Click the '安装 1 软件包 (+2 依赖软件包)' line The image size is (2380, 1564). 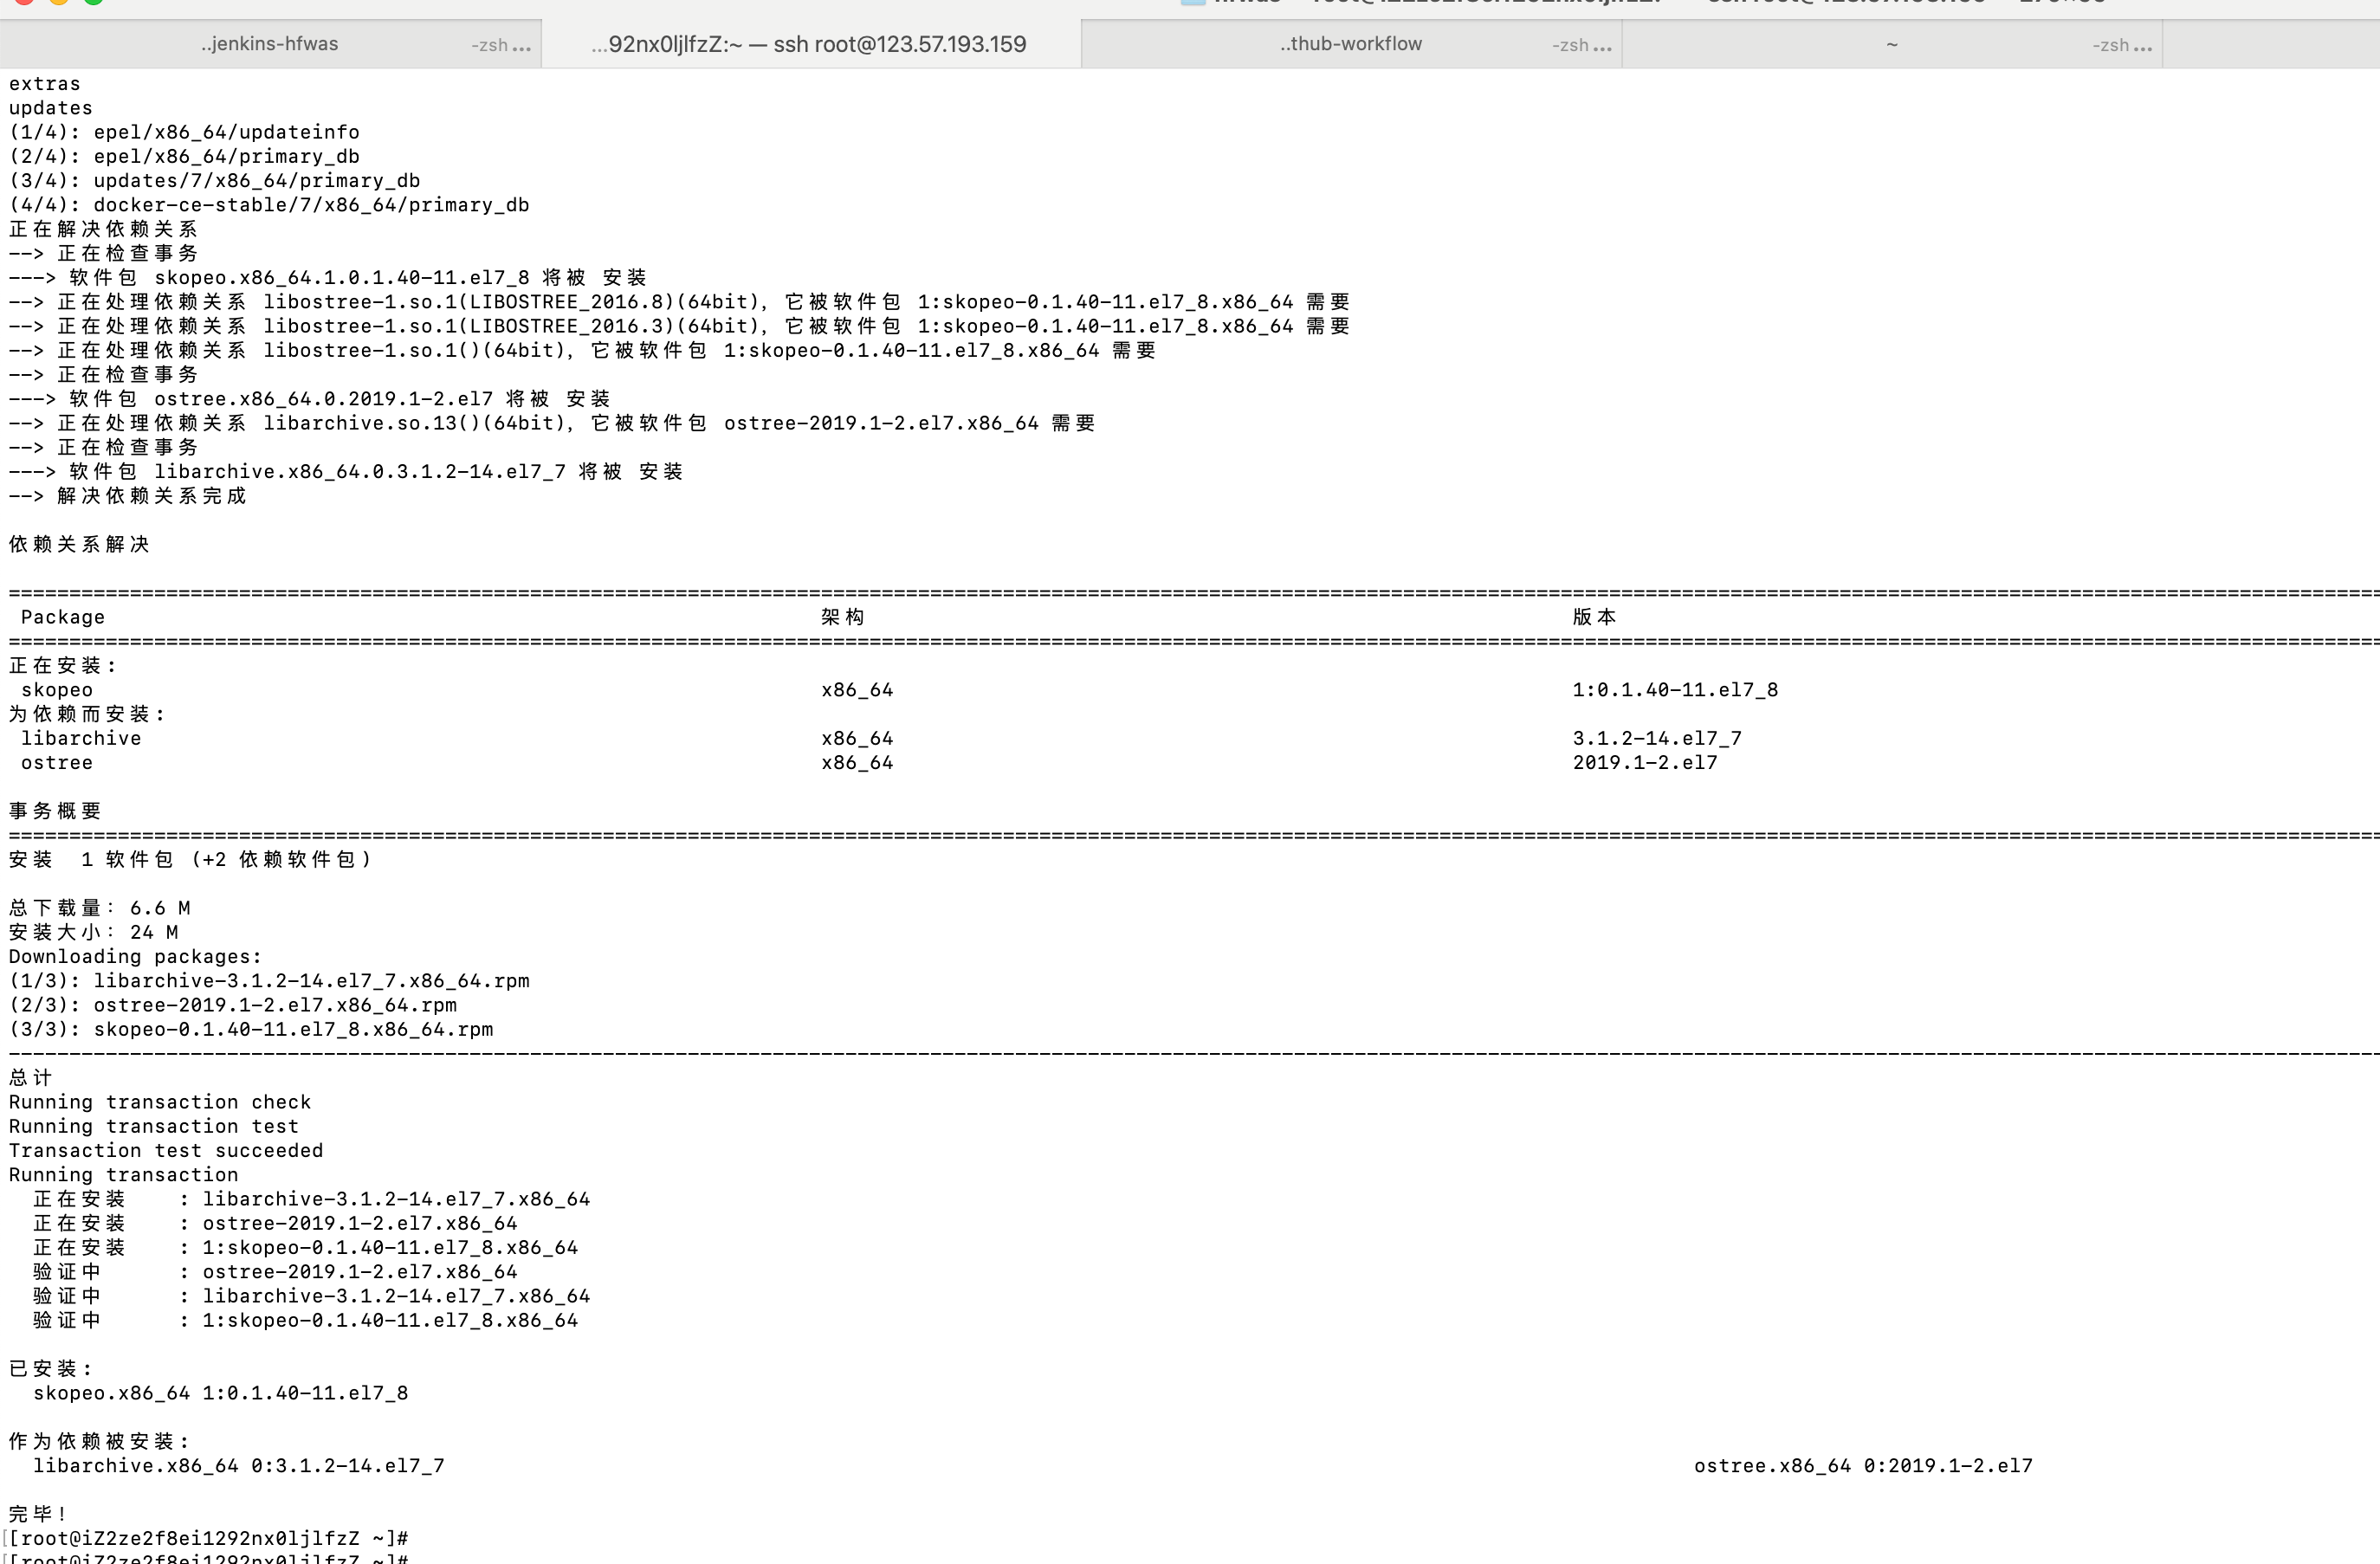[190, 860]
